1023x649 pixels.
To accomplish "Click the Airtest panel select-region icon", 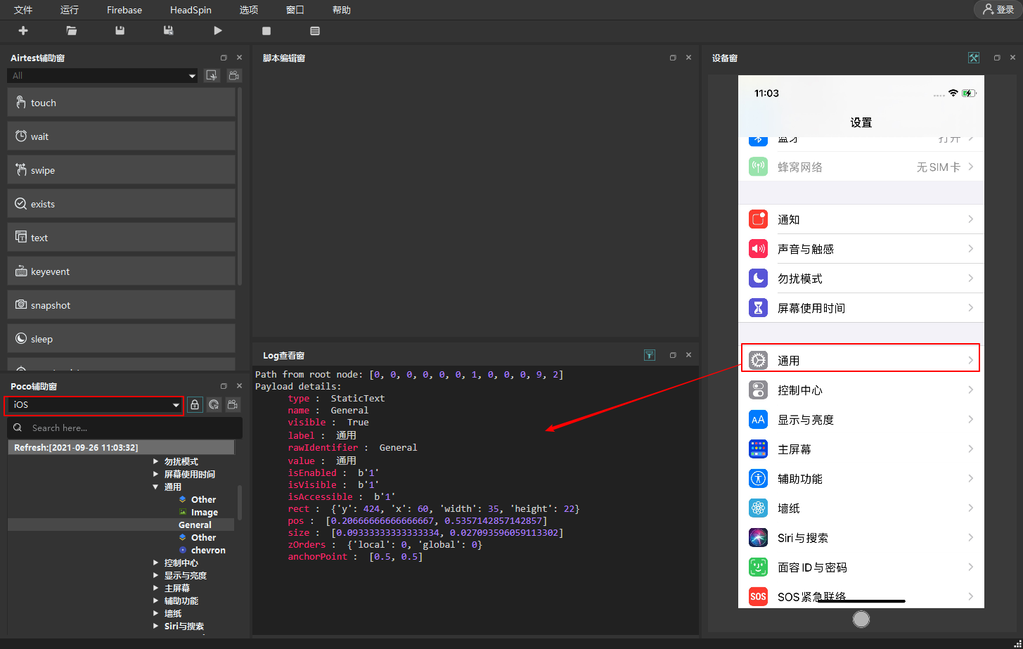I will [x=212, y=75].
